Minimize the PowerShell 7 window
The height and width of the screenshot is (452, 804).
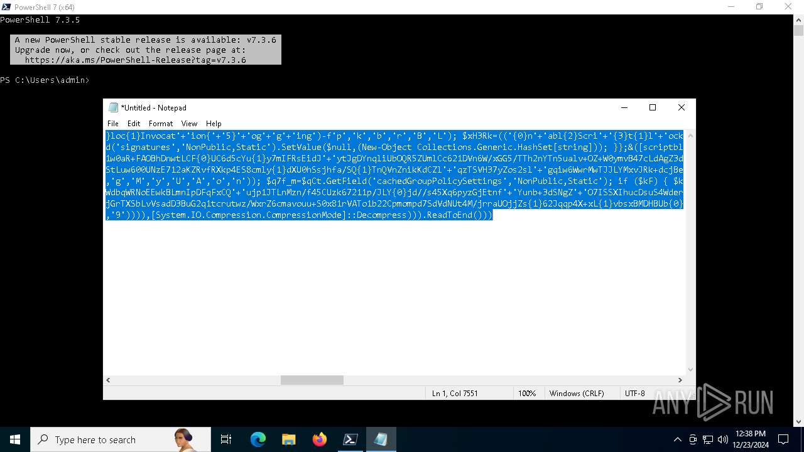731,7
